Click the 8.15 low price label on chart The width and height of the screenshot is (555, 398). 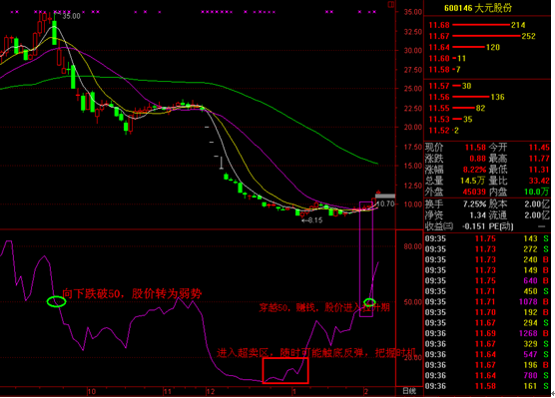point(314,220)
